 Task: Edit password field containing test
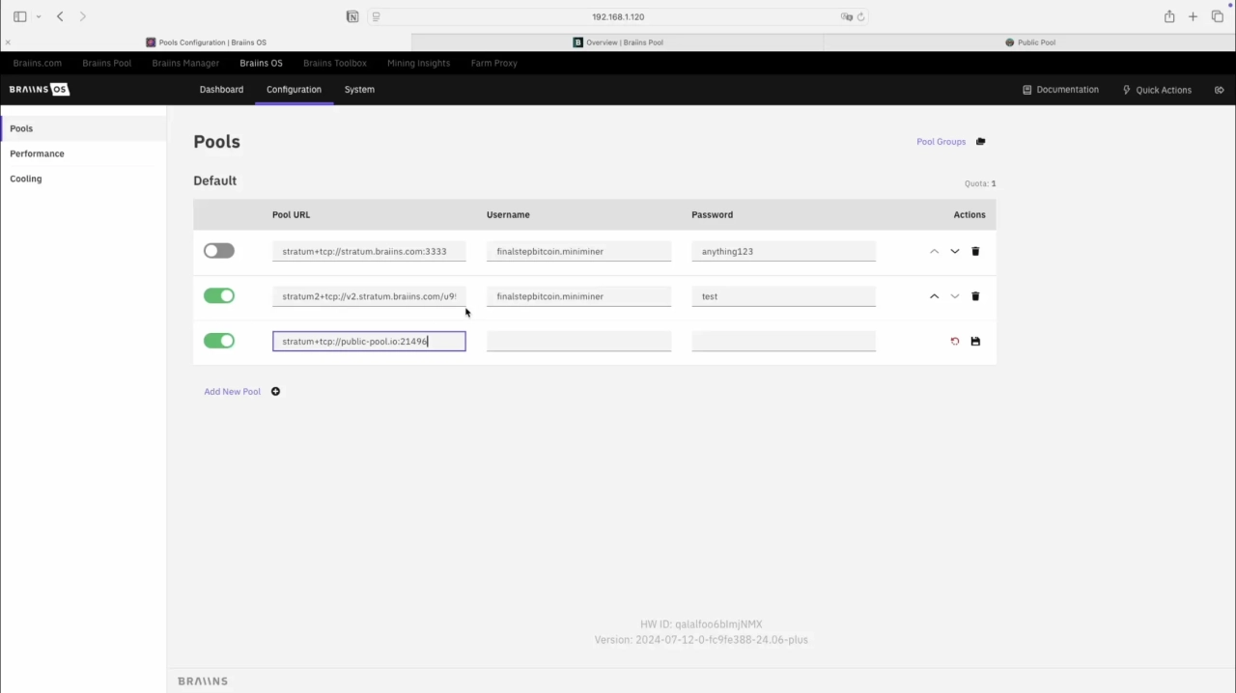click(783, 296)
